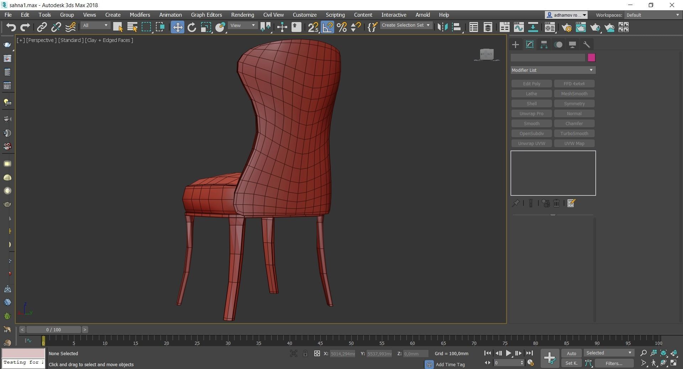This screenshot has height=369, width=683.
Task: Open the Utilities panel tab
Action: pos(587,44)
